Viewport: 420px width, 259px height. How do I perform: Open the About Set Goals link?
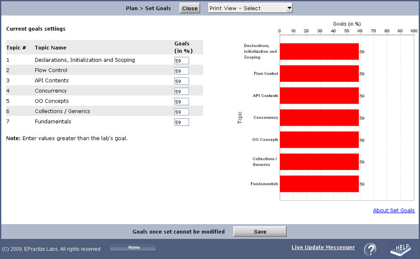[x=394, y=211]
